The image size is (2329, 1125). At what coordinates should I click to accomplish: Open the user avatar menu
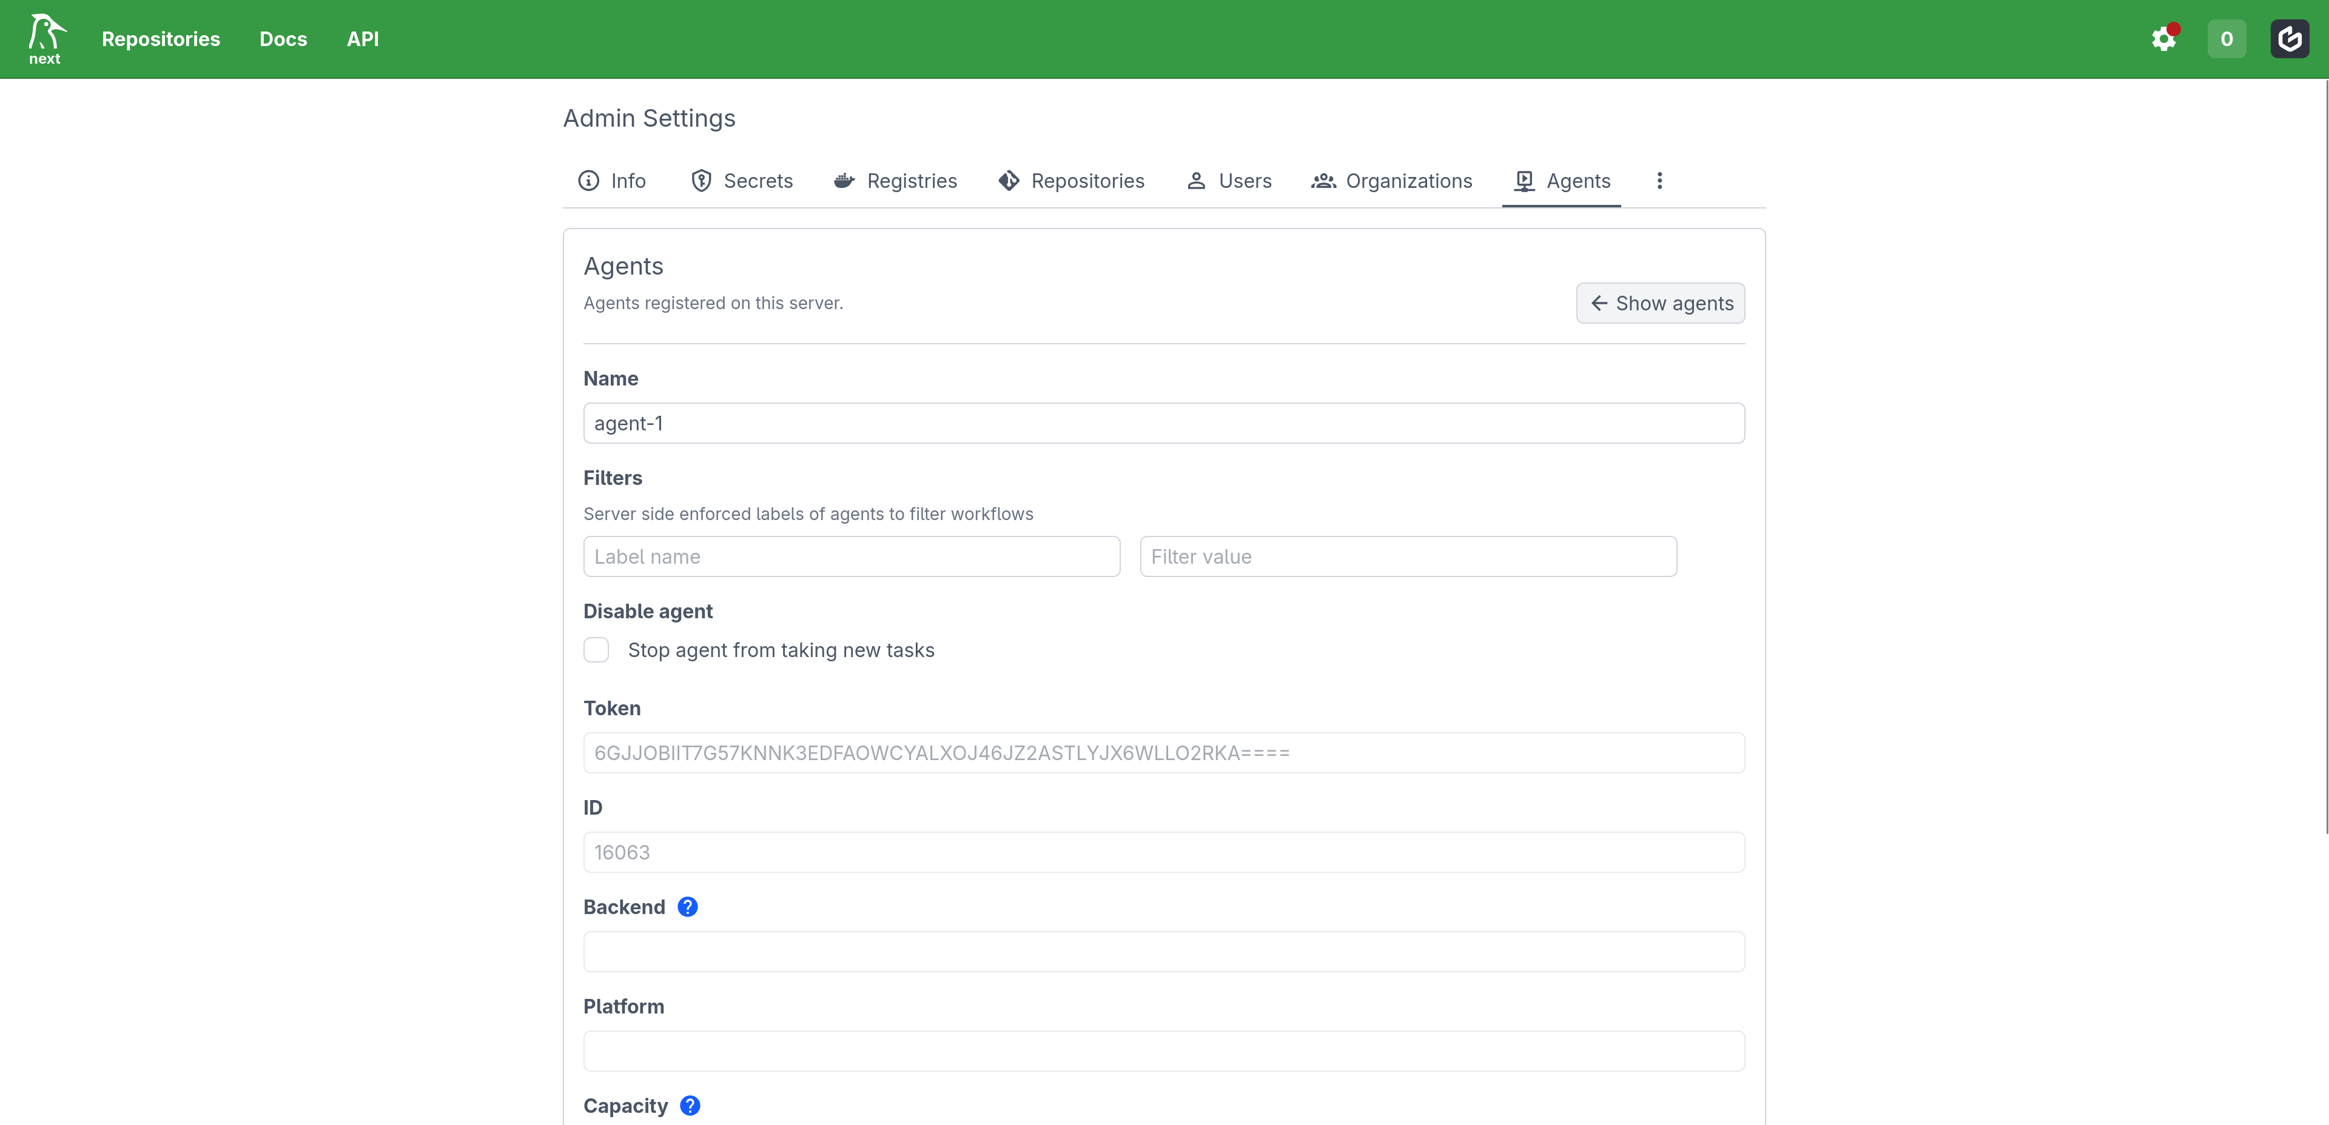coord(2289,39)
